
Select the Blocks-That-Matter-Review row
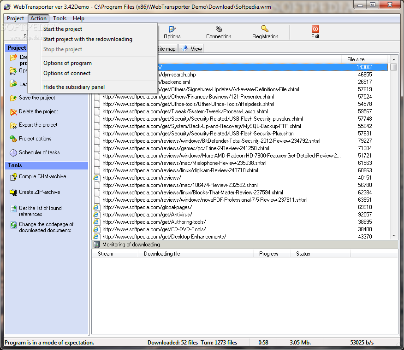coord(240,192)
